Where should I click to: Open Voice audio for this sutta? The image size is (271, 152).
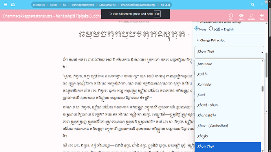tap(262, 16)
